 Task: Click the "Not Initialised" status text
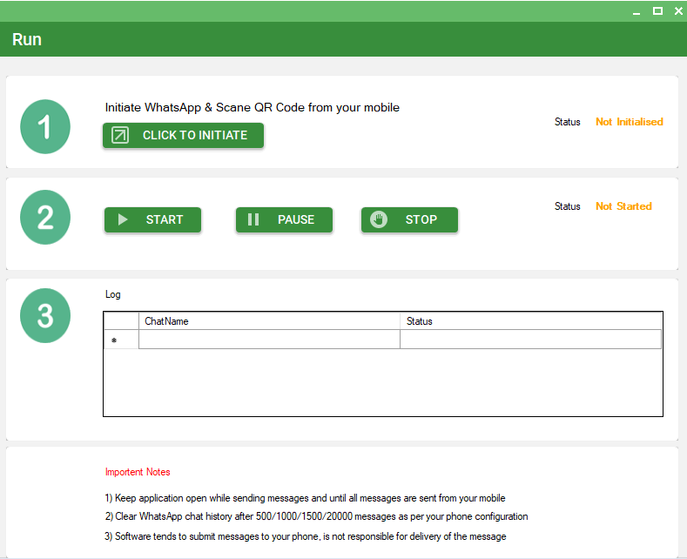[x=629, y=122]
